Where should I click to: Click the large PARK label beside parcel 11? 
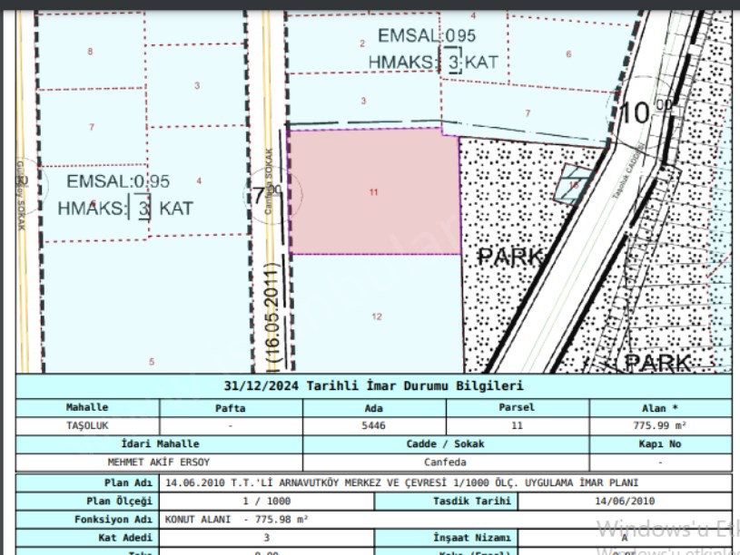(511, 257)
